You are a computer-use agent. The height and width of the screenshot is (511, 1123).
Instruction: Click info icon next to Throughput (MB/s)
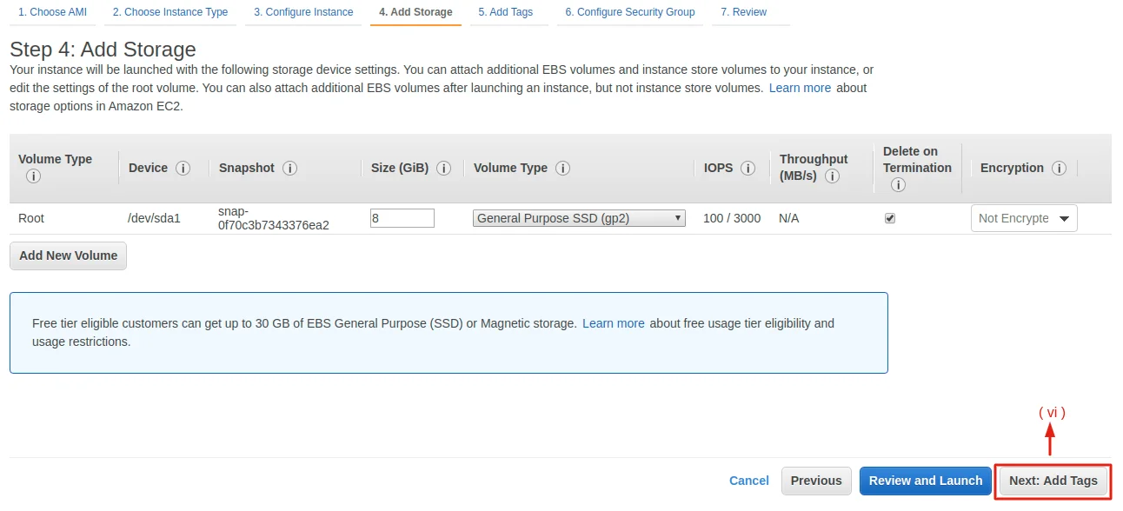[832, 176]
